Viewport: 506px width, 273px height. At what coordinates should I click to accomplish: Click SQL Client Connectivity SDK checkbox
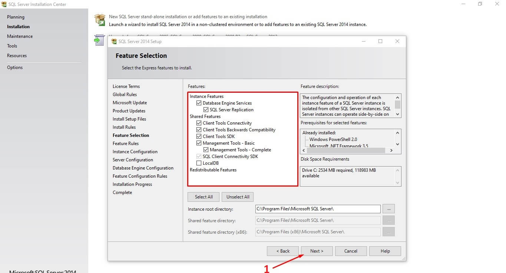[199, 157]
